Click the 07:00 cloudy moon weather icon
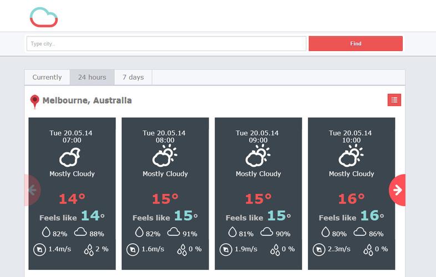Viewport: 436px width, 277px height. pyautogui.click(x=70, y=157)
